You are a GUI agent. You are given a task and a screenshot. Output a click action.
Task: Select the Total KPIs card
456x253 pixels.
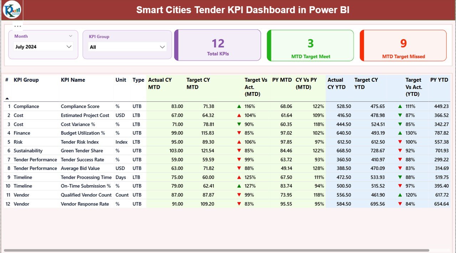(218, 45)
